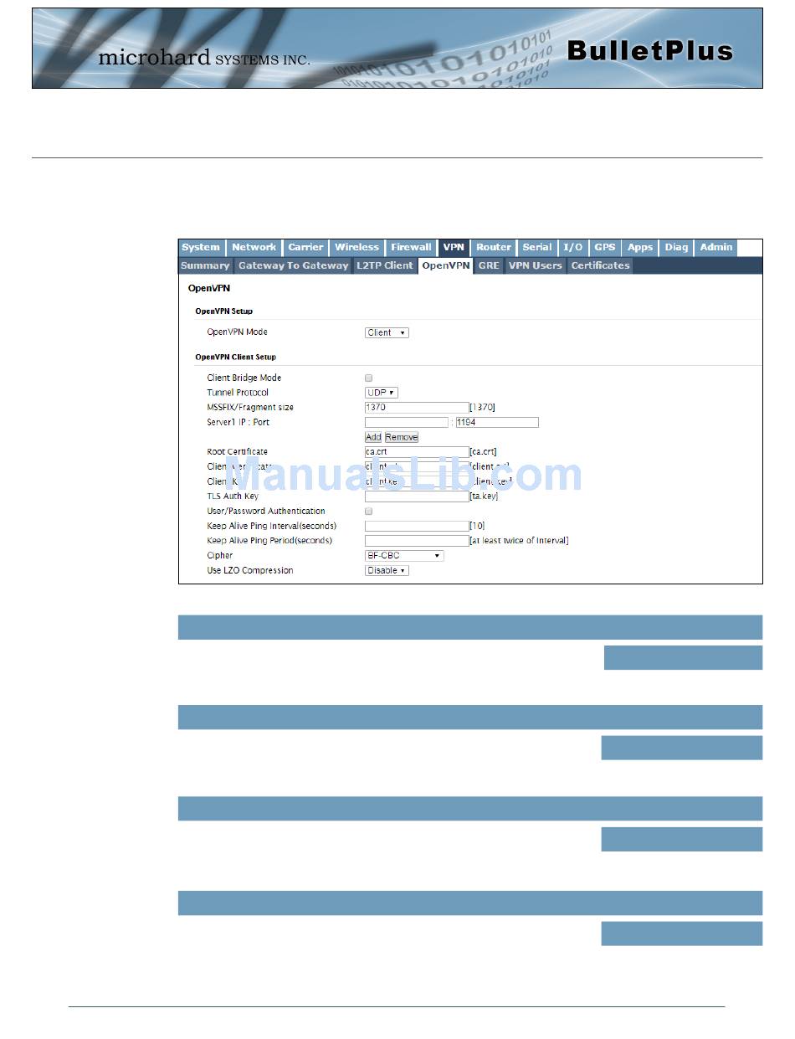Image resolution: width=795 pixels, height=1039 pixels.
Task: Click the Keep Alive Ping Interval field
Action: point(417,527)
